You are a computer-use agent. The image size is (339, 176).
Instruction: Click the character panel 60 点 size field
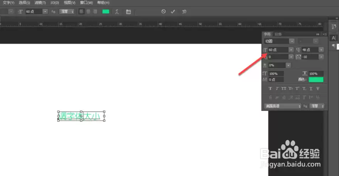pos(278,50)
